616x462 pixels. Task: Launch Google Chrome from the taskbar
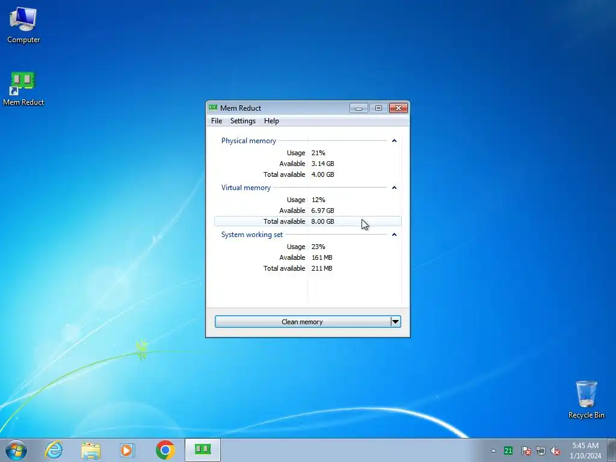click(165, 450)
